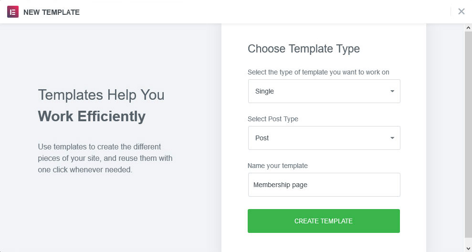Click the scrollbar down arrow
Image resolution: width=472 pixels, height=252 pixels.
[468, 247]
